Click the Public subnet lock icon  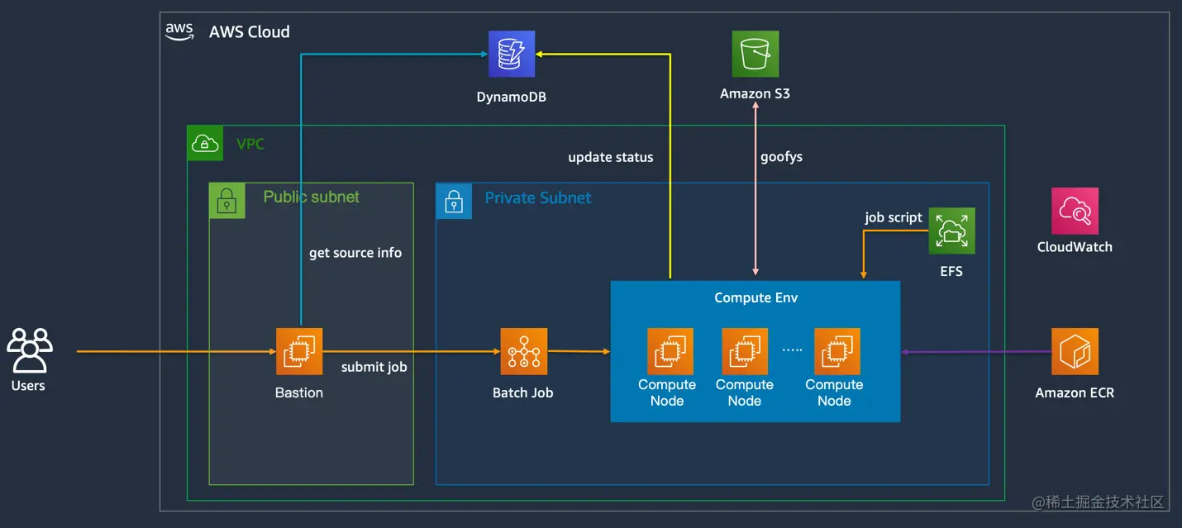[x=227, y=201]
